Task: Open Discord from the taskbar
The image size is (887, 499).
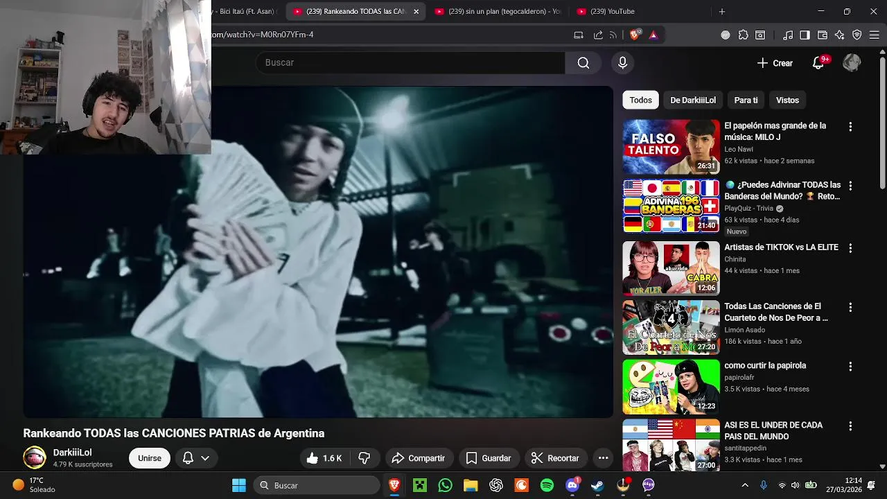Action: [x=572, y=485]
